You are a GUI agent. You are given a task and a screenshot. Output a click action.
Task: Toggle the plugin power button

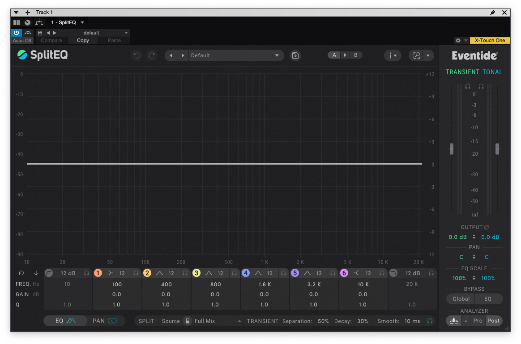point(16,33)
